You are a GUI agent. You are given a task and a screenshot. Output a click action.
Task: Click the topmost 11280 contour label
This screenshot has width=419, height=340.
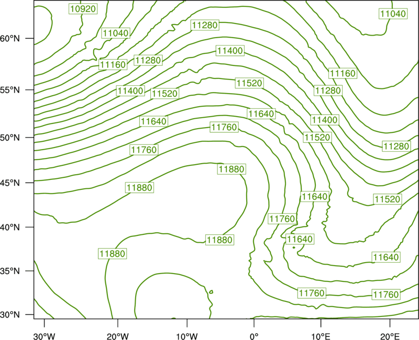205,25
